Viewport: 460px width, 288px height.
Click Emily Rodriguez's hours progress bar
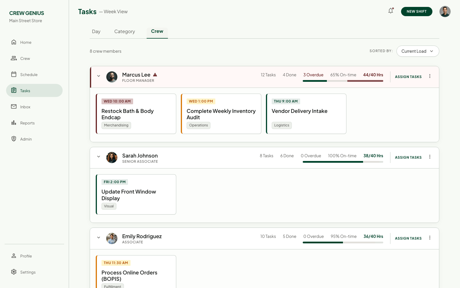343,242
